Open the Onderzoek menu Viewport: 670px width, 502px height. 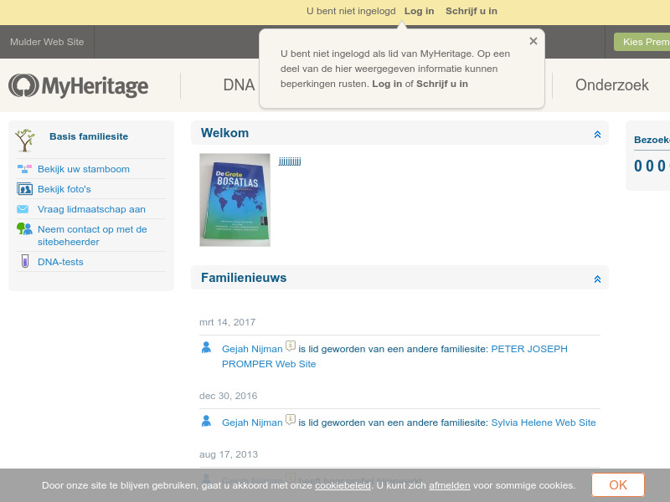(x=611, y=85)
